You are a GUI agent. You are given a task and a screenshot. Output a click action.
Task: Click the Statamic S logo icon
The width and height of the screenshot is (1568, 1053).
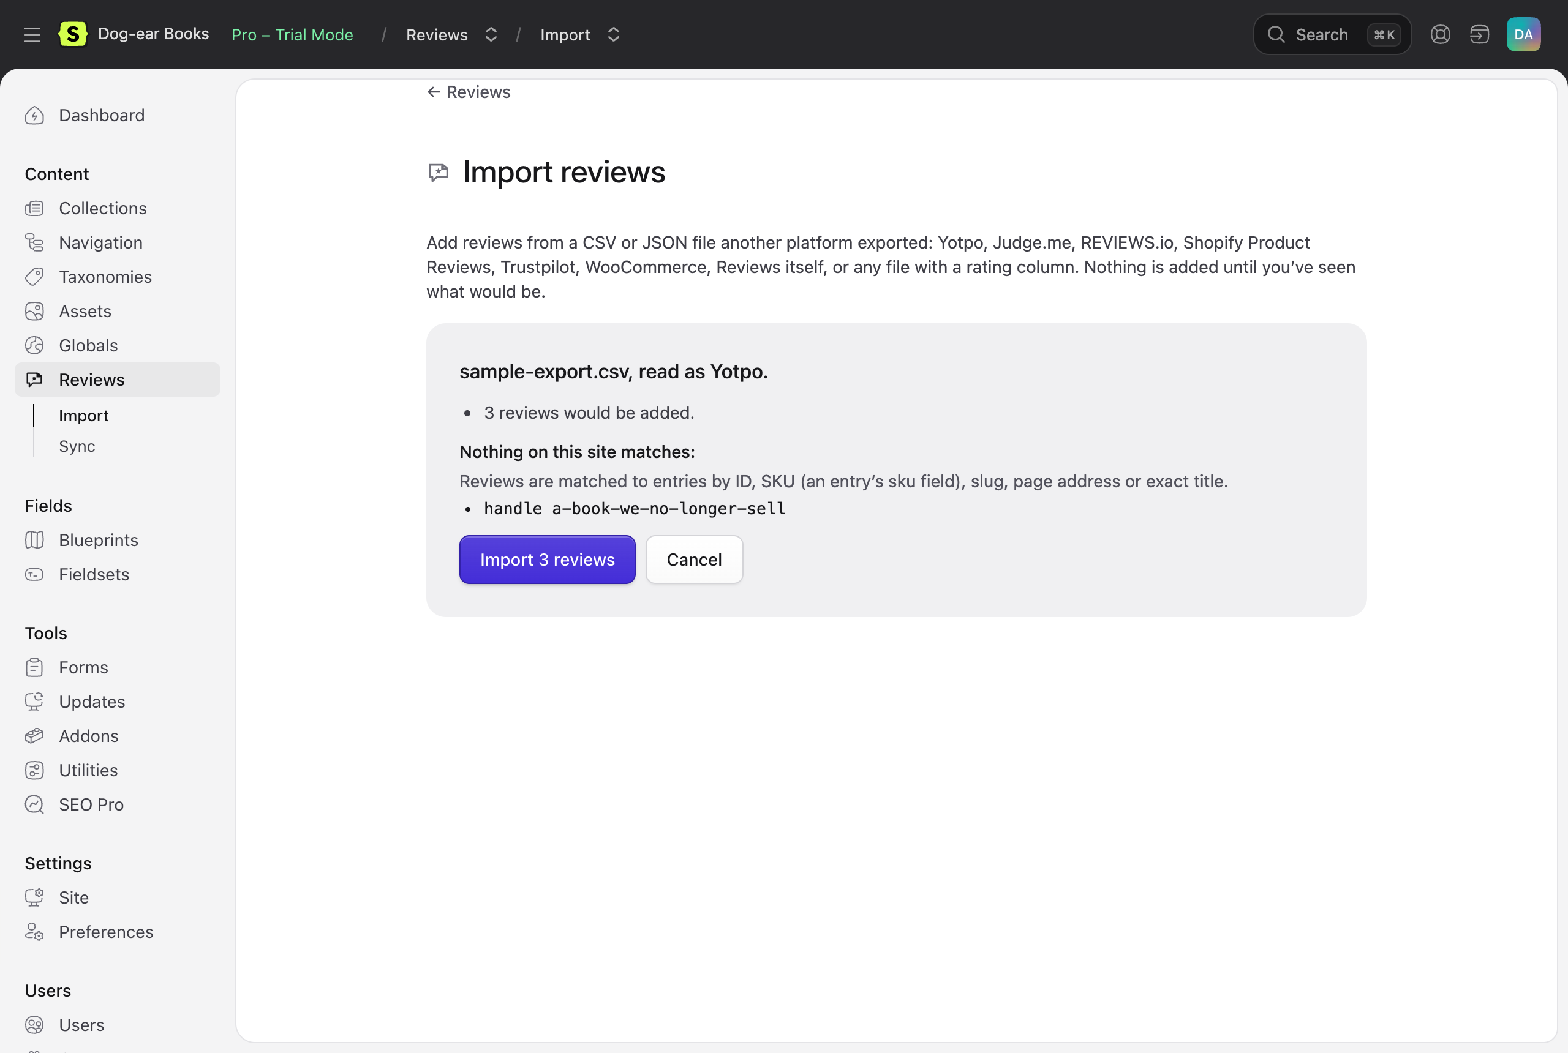click(72, 34)
